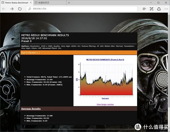Select the Time (sec) axis label

click(x=105, y=98)
